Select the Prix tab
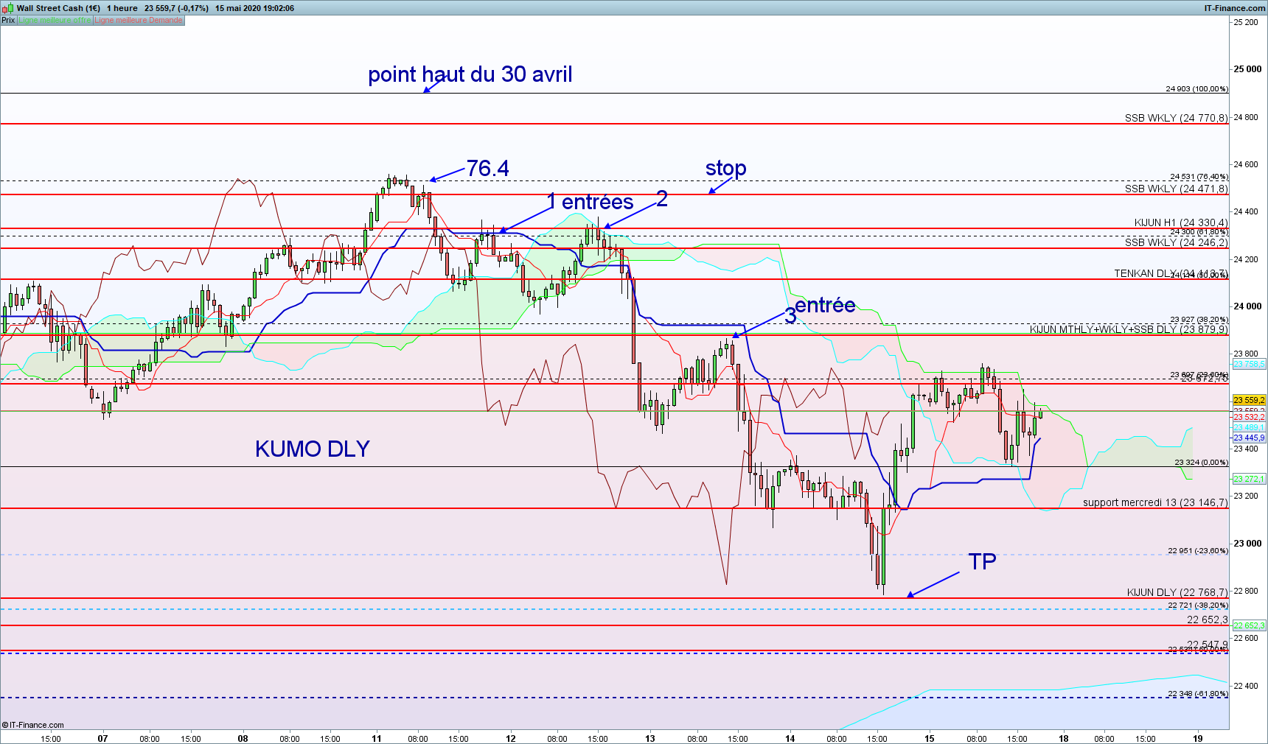This screenshot has width=1268, height=744. tap(8, 20)
